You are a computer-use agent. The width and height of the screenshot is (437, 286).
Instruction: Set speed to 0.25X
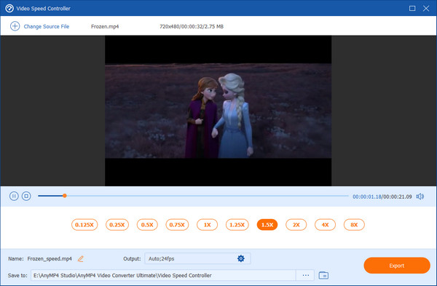(117, 225)
